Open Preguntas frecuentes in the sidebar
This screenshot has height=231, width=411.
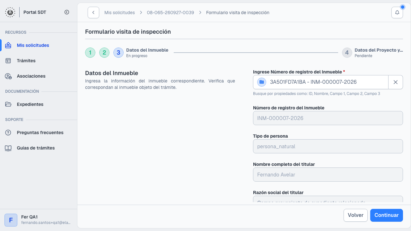pyautogui.click(x=39, y=133)
